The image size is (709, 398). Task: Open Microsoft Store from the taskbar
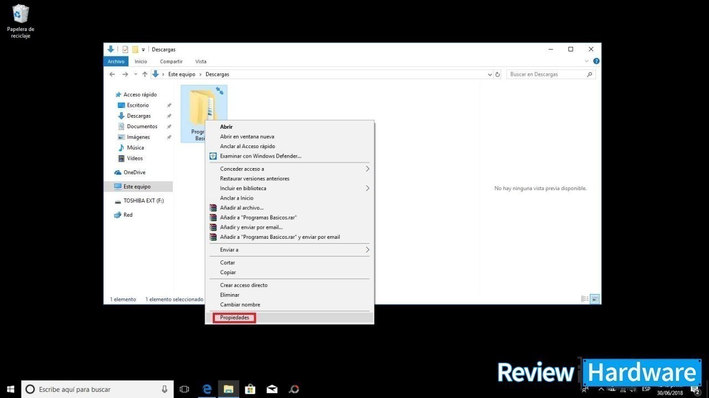250,389
